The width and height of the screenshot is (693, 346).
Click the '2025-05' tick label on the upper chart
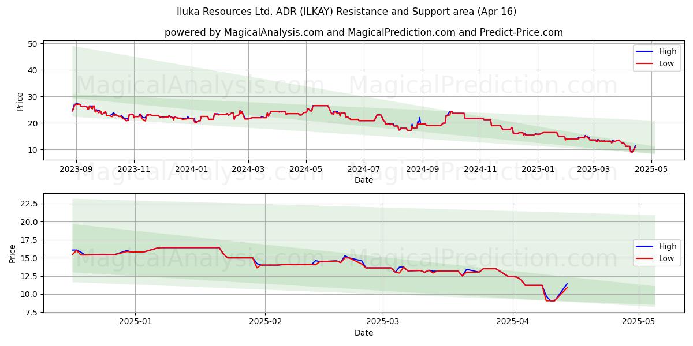[651, 169]
